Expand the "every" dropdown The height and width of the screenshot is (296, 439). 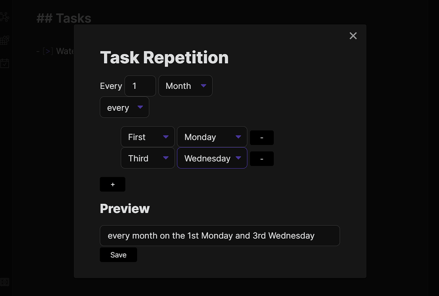pos(124,107)
